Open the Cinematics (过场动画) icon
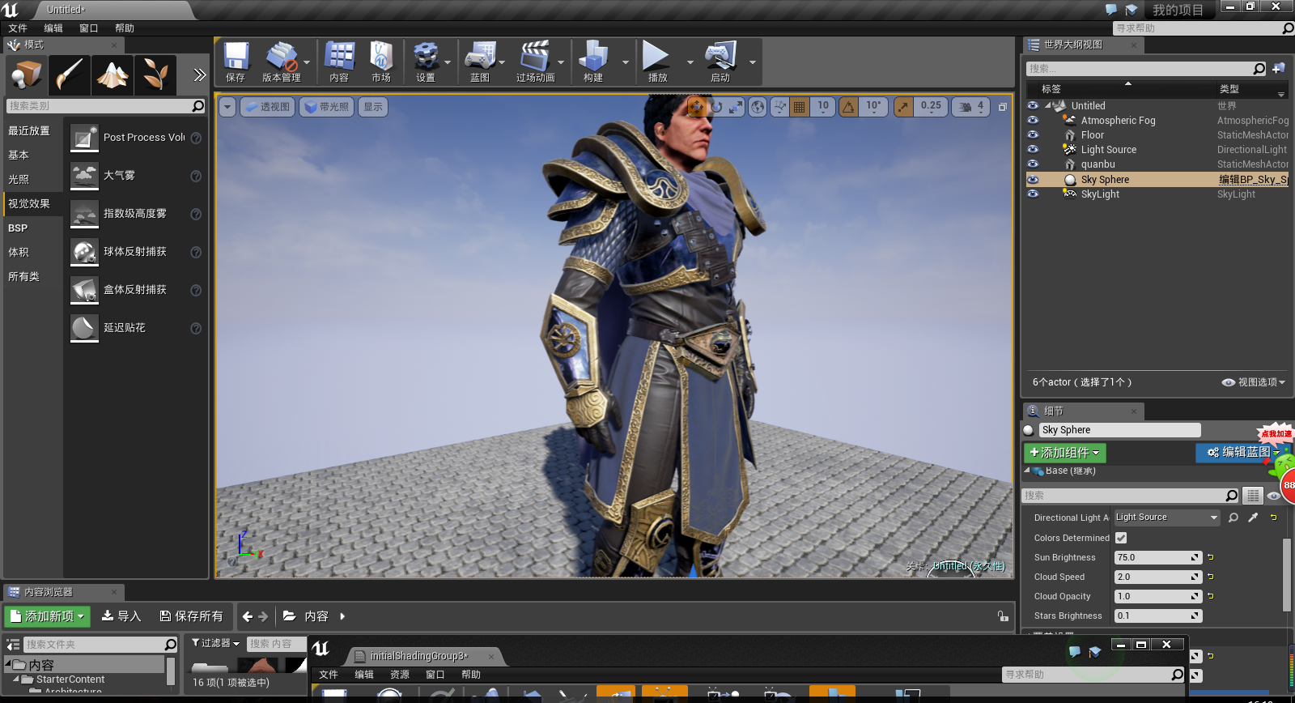The image size is (1295, 703). 535,62
